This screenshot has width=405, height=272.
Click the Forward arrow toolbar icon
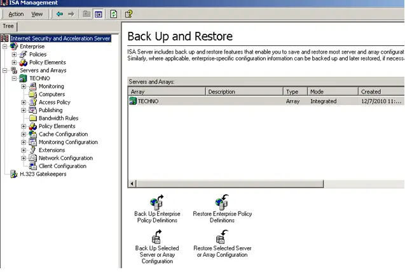[x=71, y=14]
